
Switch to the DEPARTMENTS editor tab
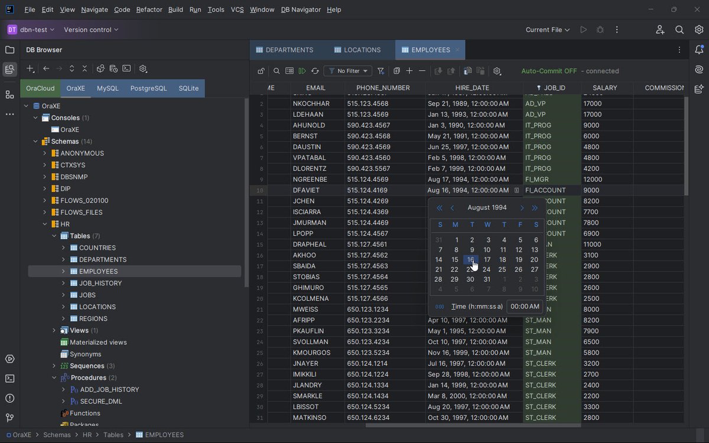[x=284, y=50]
